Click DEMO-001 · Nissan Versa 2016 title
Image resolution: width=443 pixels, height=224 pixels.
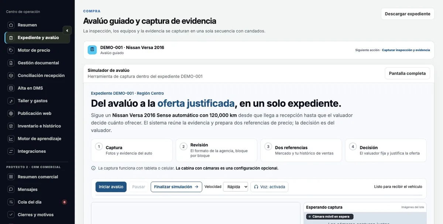click(132, 48)
